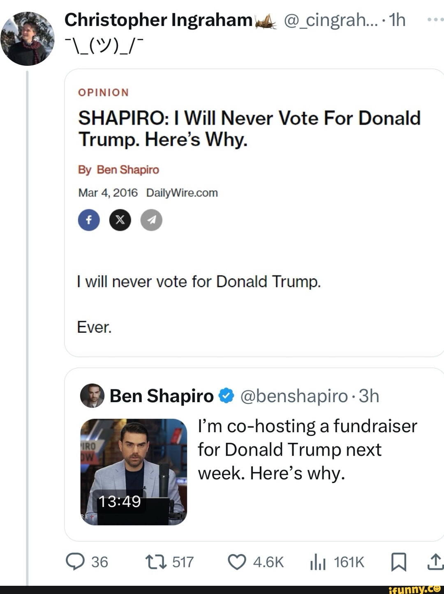Open the 'By Ben Shapiro' byline link
444x594 pixels.
coord(118,169)
